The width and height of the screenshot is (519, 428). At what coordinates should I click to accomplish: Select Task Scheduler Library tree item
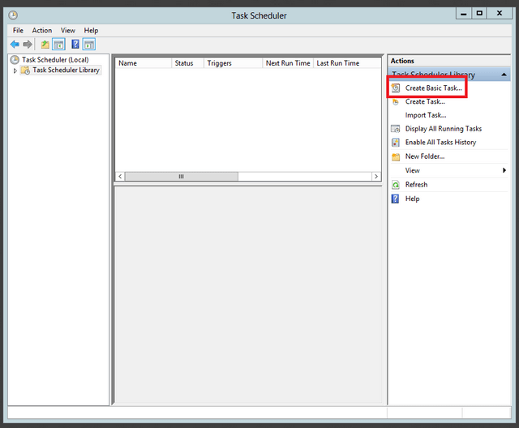[66, 71]
